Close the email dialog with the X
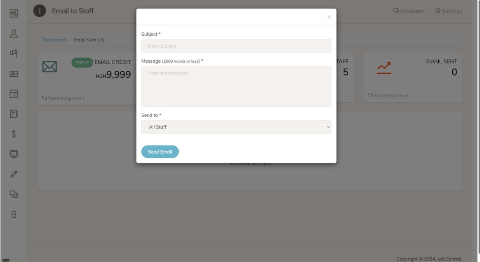 click(329, 17)
